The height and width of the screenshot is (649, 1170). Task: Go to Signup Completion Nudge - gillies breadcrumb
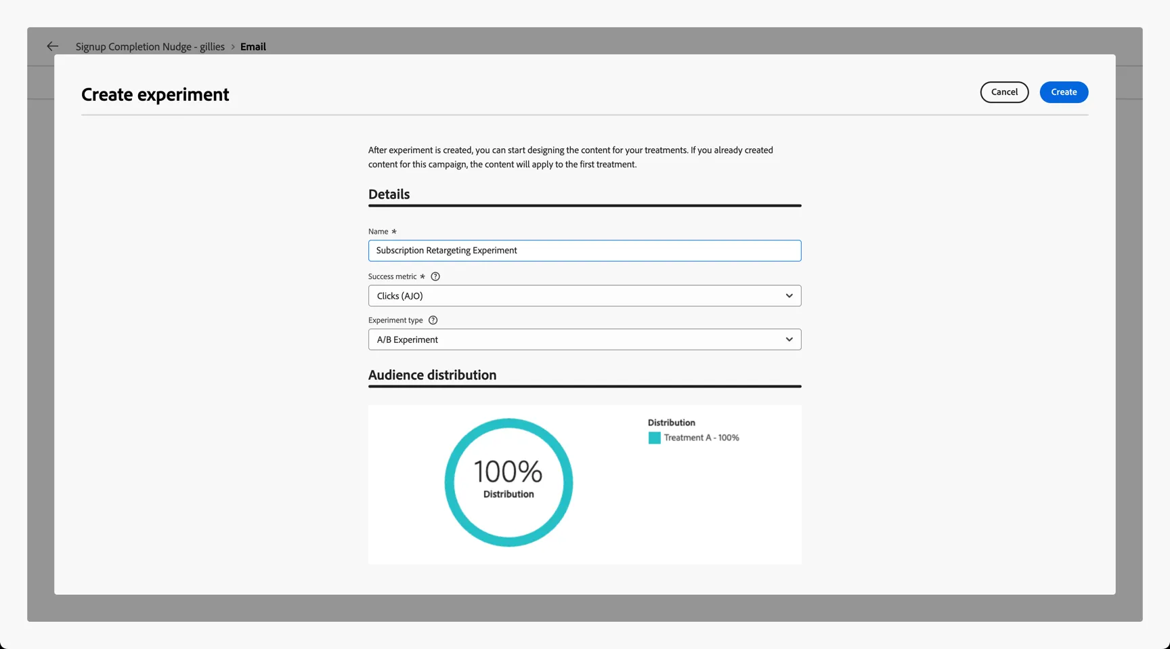coord(150,47)
